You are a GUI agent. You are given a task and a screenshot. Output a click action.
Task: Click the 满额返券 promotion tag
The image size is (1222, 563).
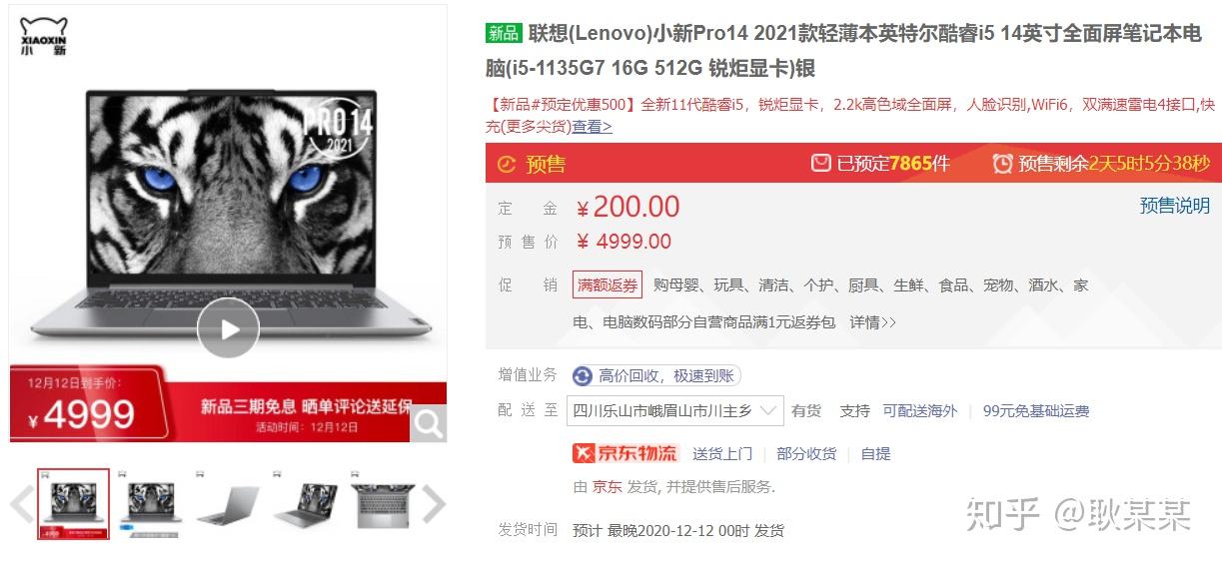point(608,284)
